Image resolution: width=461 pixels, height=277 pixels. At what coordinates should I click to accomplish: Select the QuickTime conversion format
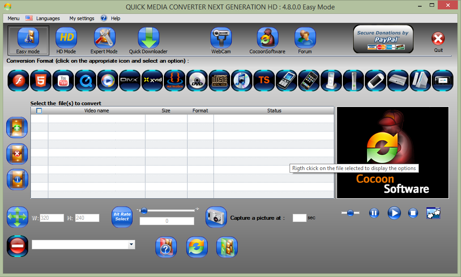point(85,80)
